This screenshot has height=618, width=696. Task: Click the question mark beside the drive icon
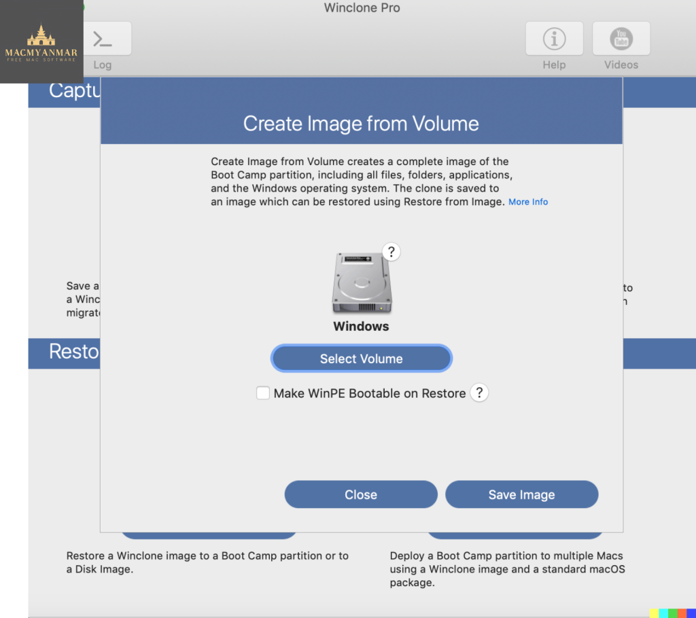(391, 252)
